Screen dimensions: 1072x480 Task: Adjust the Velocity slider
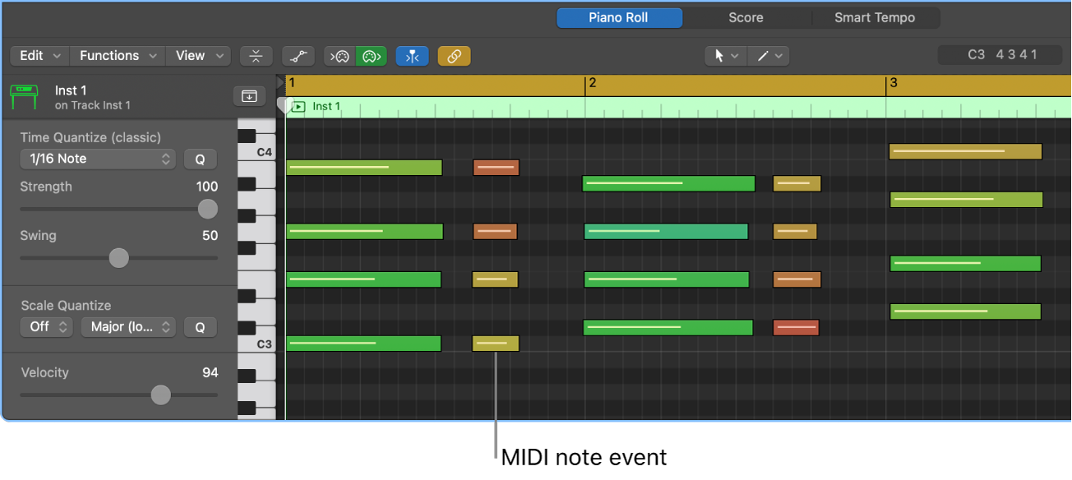click(161, 395)
